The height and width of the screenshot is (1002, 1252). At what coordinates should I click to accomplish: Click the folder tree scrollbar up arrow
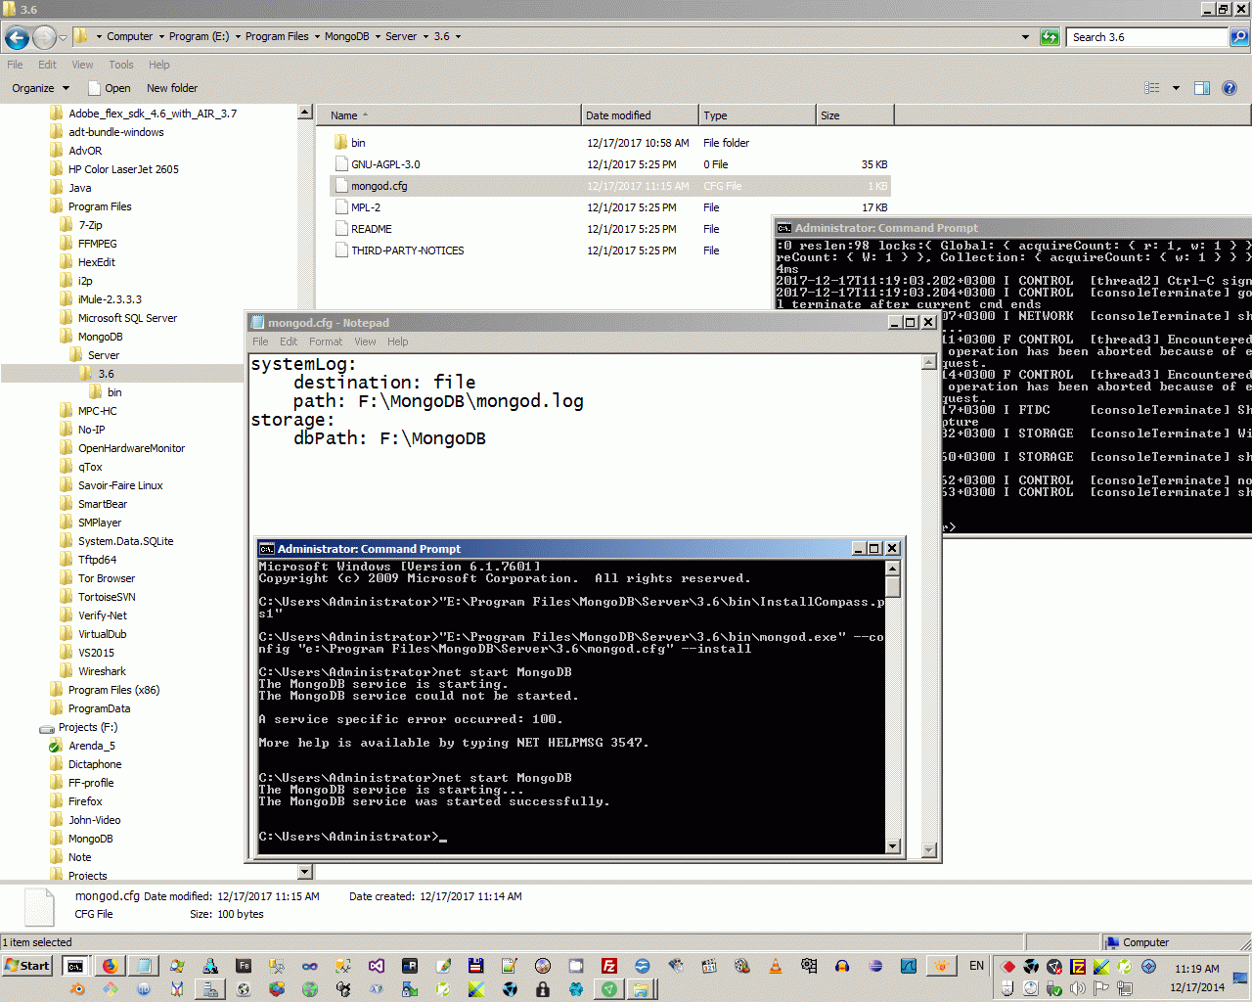304,113
